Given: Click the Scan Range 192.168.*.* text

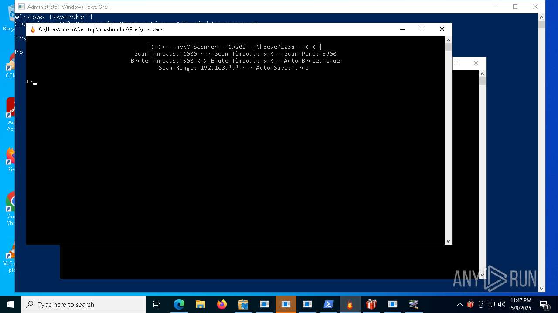Looking at the screenshot, I should click(x=199, y=68).
